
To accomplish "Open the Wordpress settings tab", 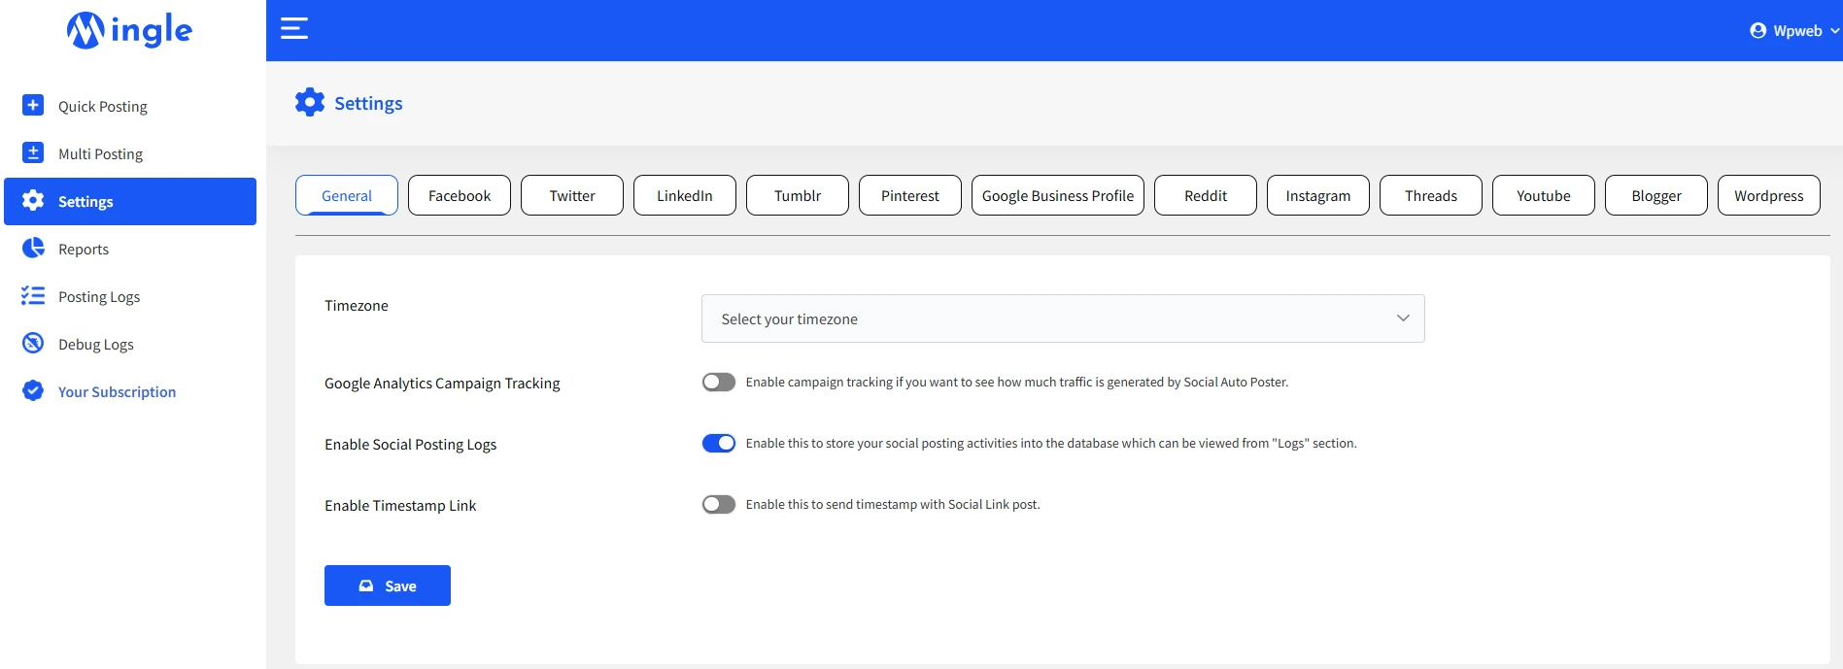I will (x=1768, y=195).
